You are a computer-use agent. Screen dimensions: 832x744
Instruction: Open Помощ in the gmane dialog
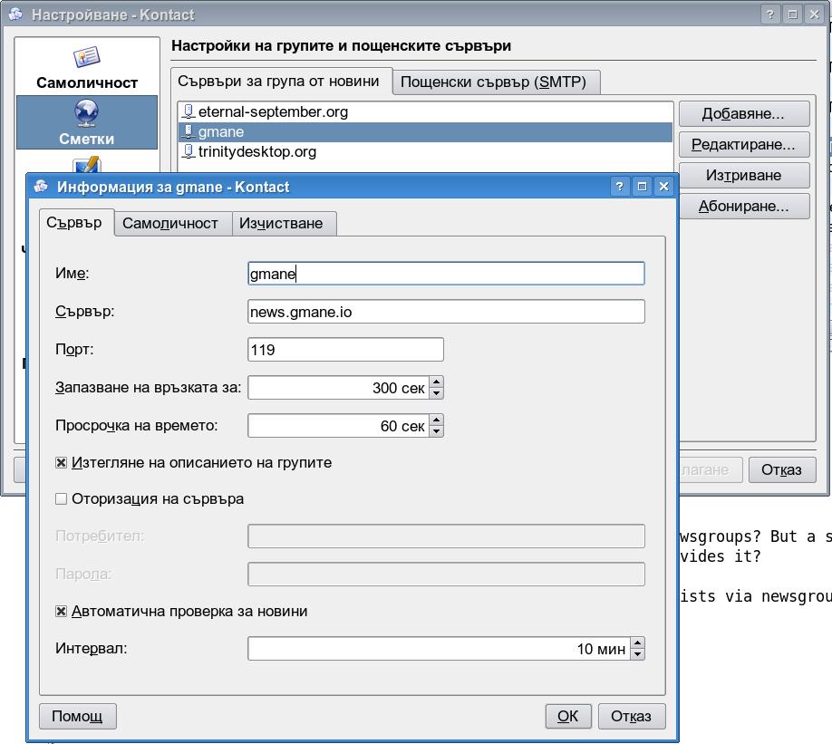point(77,717)
